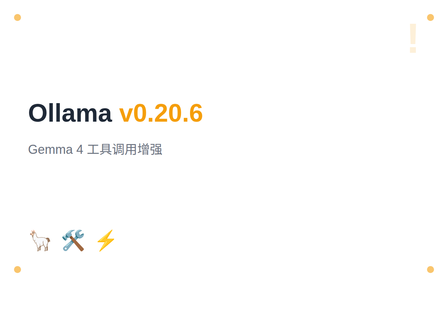Click the bottom-left orange corner dot

(x=17, y=270)
